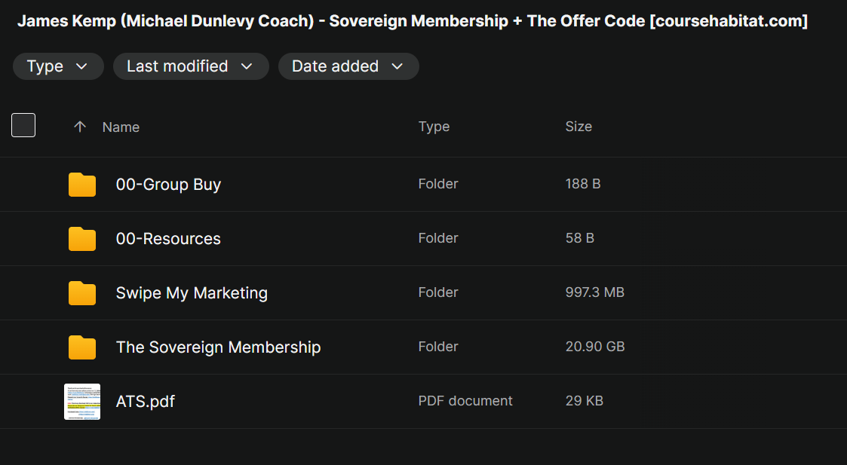This screenshot has height=465, width=847.
Task: Click the sort arrow beside Name
Action: coord(80,127)
